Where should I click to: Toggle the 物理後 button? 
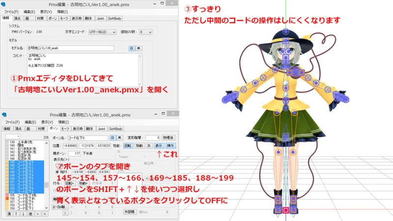[x=168, y=138]
